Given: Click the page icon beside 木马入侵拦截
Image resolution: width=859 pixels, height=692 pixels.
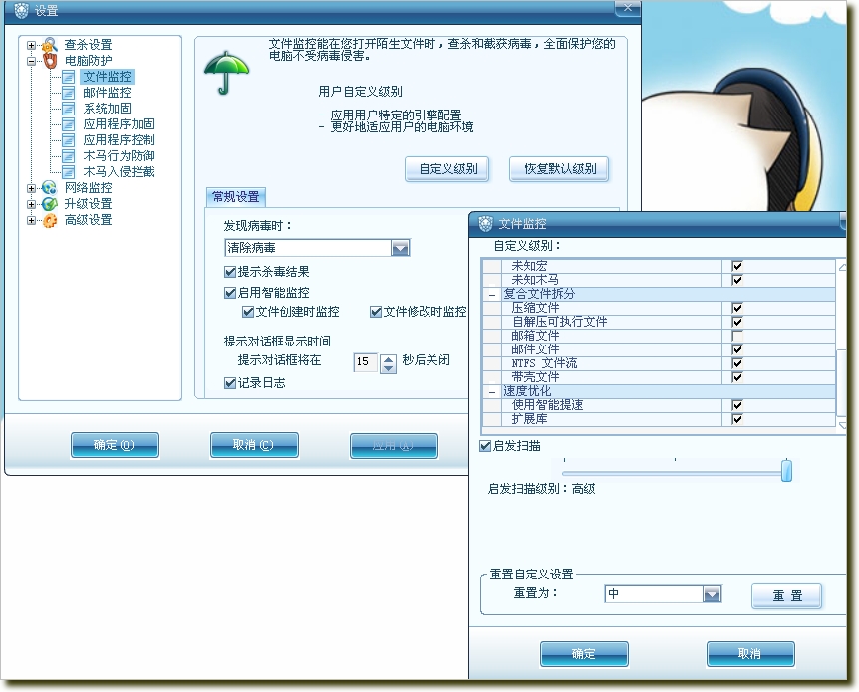Looking at the screenshot, I should tap(69, 172).
